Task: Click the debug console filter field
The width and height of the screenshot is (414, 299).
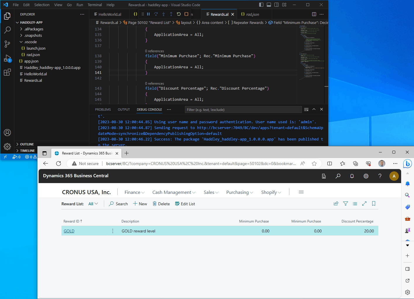Action: click(x=243, y=110)
